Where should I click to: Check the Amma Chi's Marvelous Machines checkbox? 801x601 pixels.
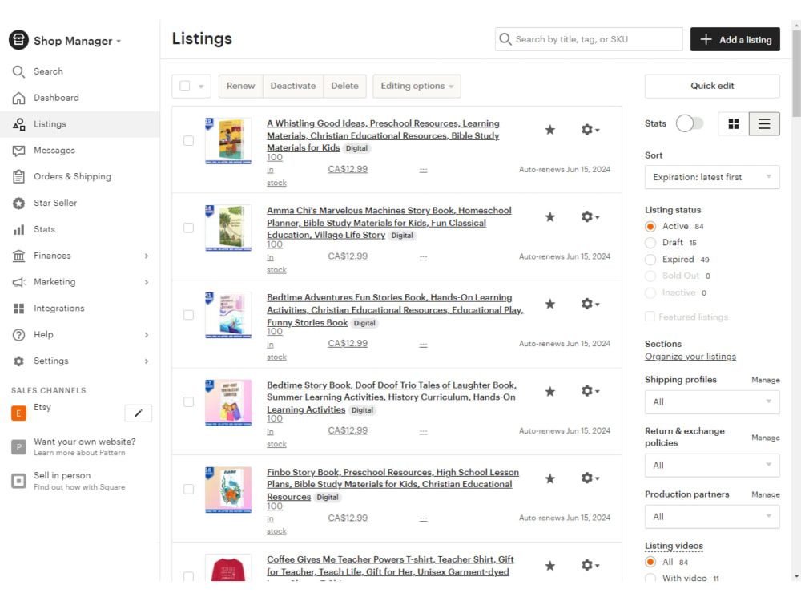(x=188, y=228)
